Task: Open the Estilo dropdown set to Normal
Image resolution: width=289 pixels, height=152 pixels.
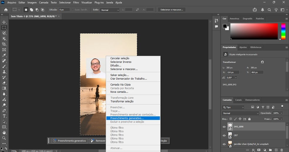Action: tap(110, 10)
